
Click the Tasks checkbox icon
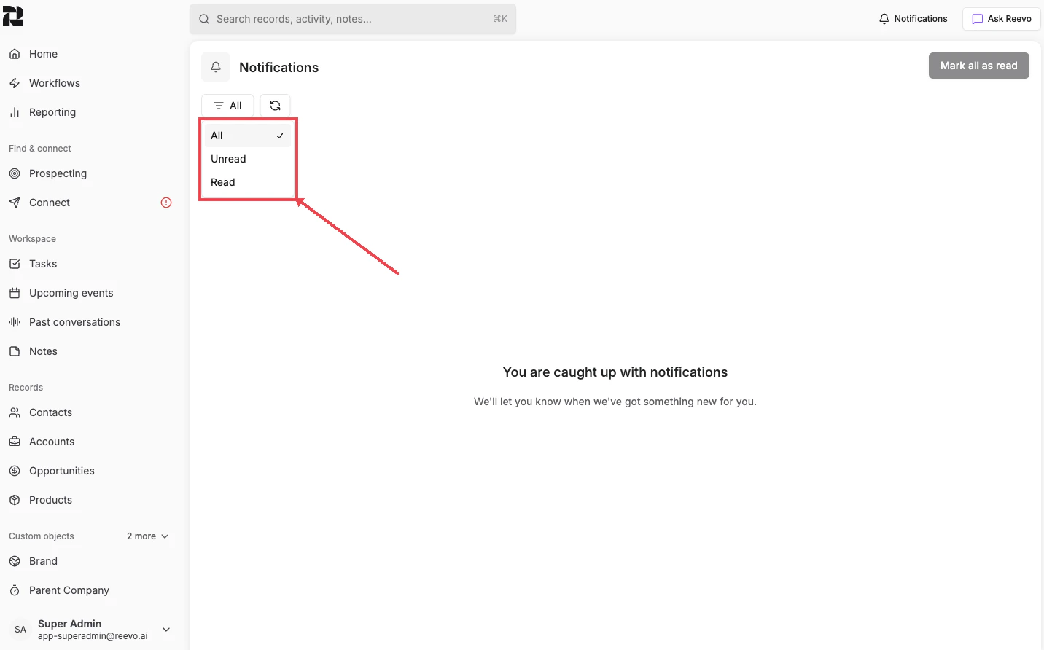coord(15,264)
